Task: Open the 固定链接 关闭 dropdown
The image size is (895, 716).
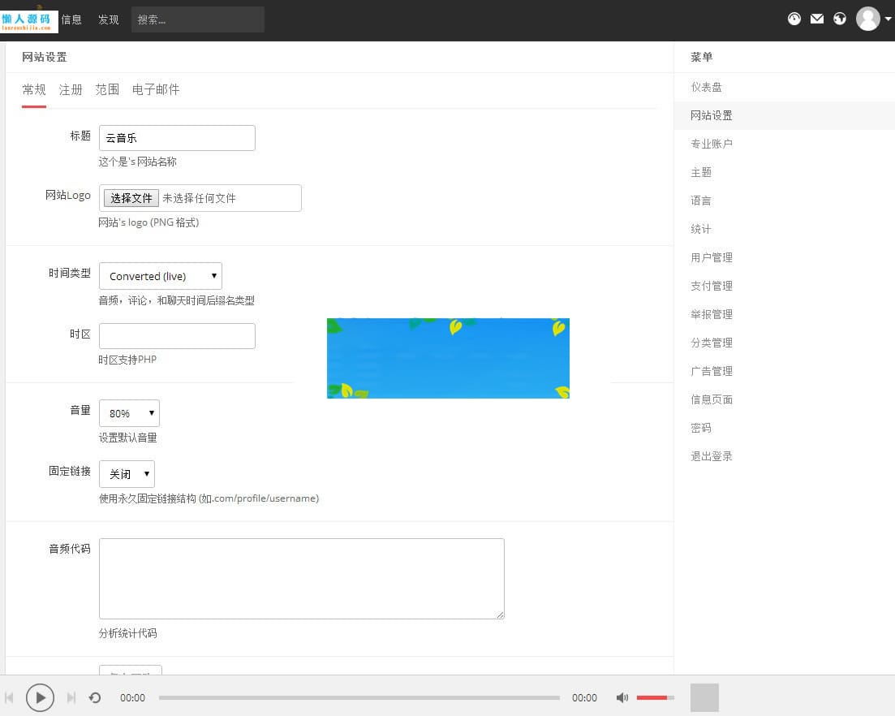Action: (126, 474)
